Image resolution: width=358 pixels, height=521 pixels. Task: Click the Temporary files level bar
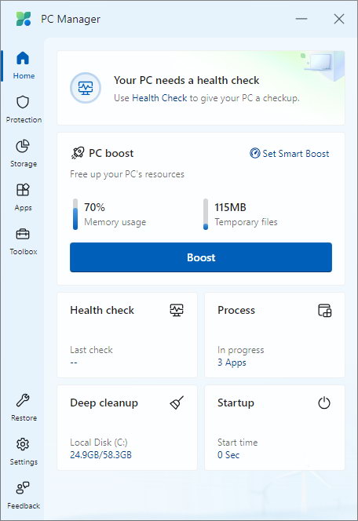[x=206, y=214]
